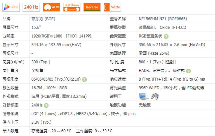The image size is (215, 136).
Task: Select display area 344.16 × 193.59 mm
Action: tap(56, 44)
